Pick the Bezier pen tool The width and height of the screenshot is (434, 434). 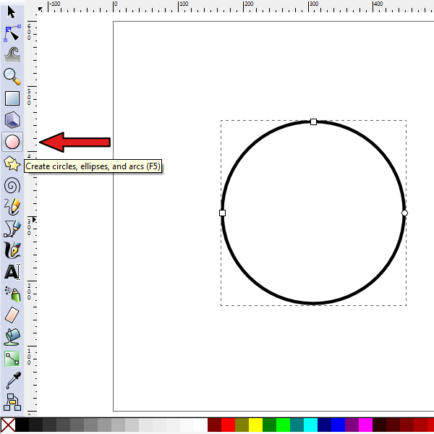tap(12, 229)
